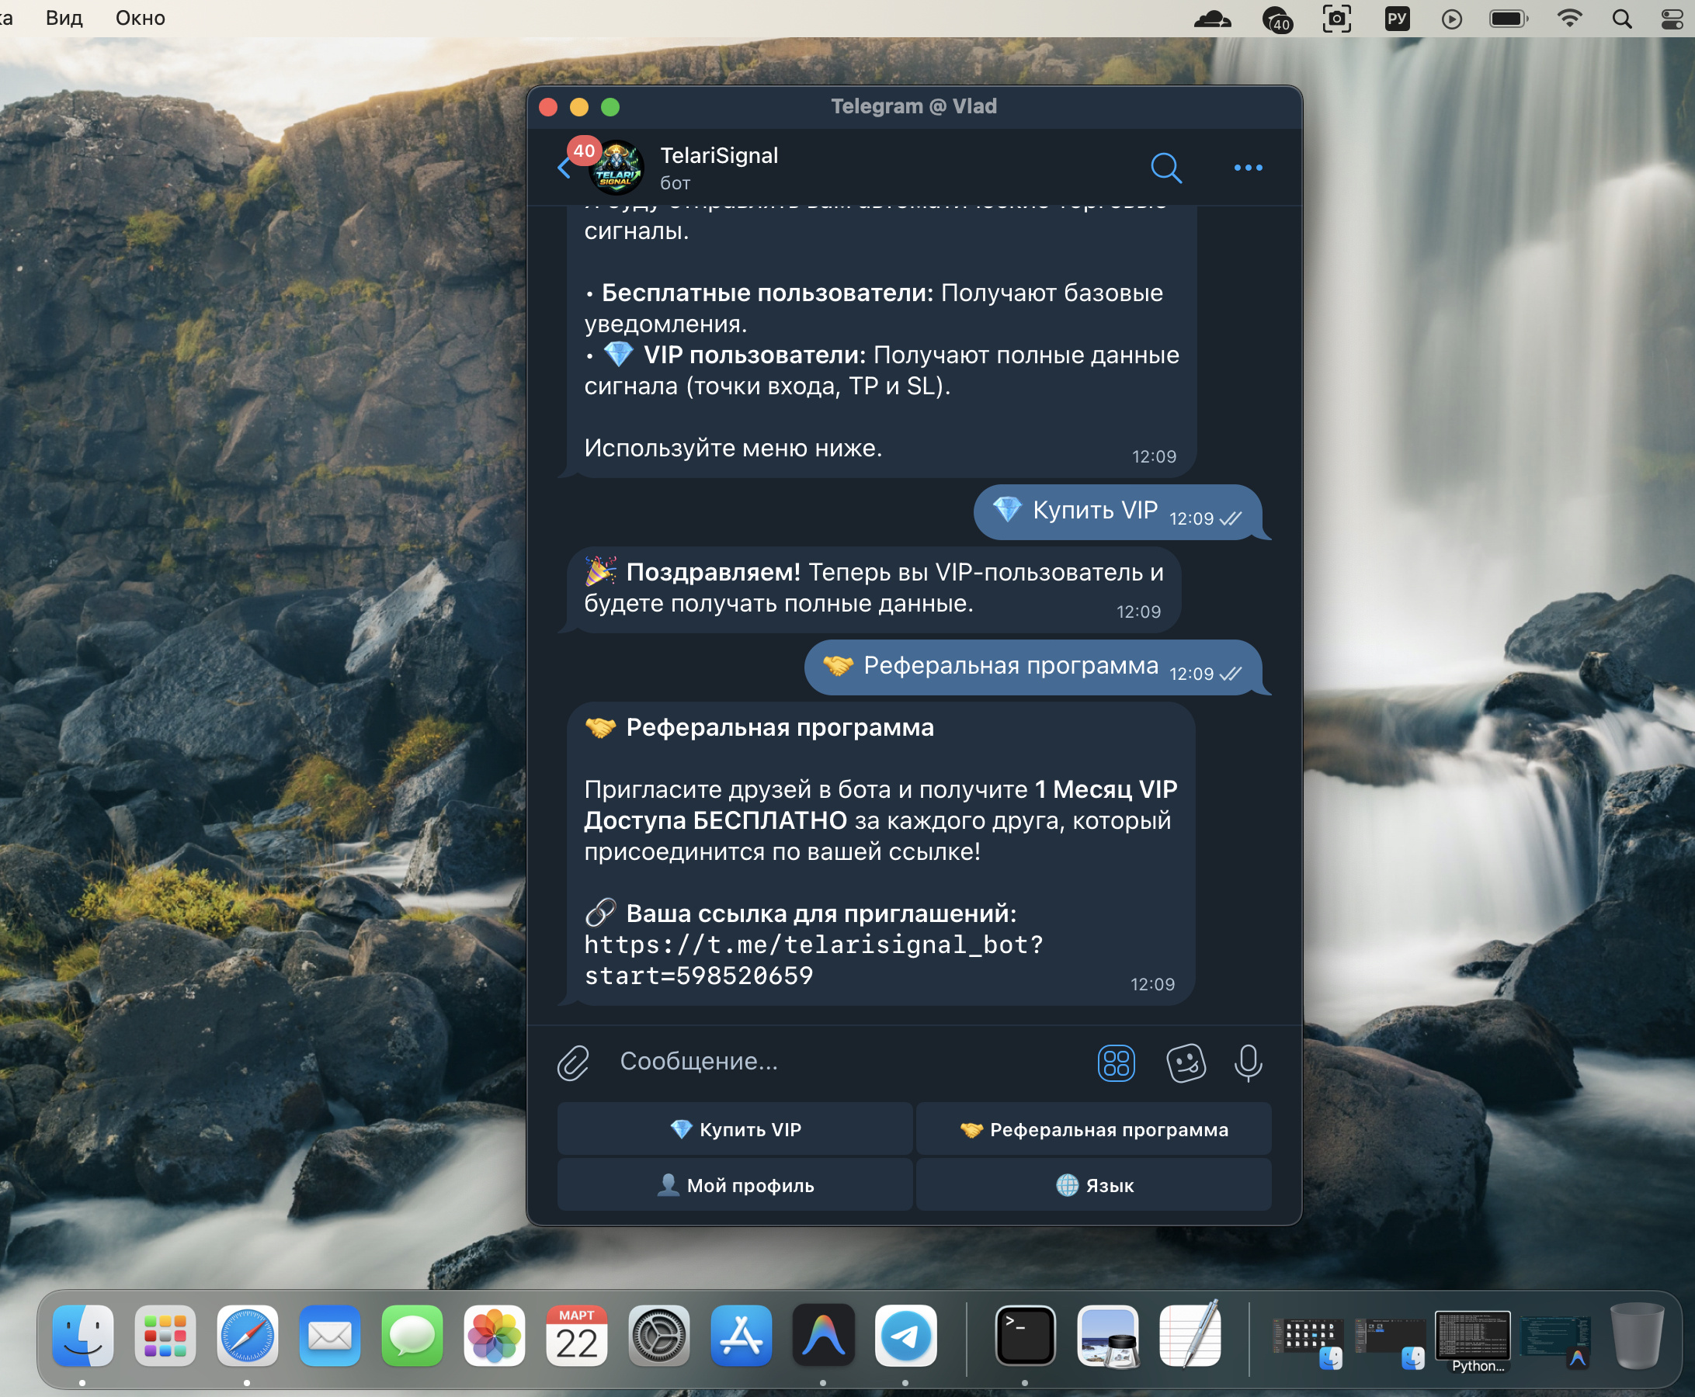
Task: Switch the РУ keyboard input language
Action: coord(1396,18)
